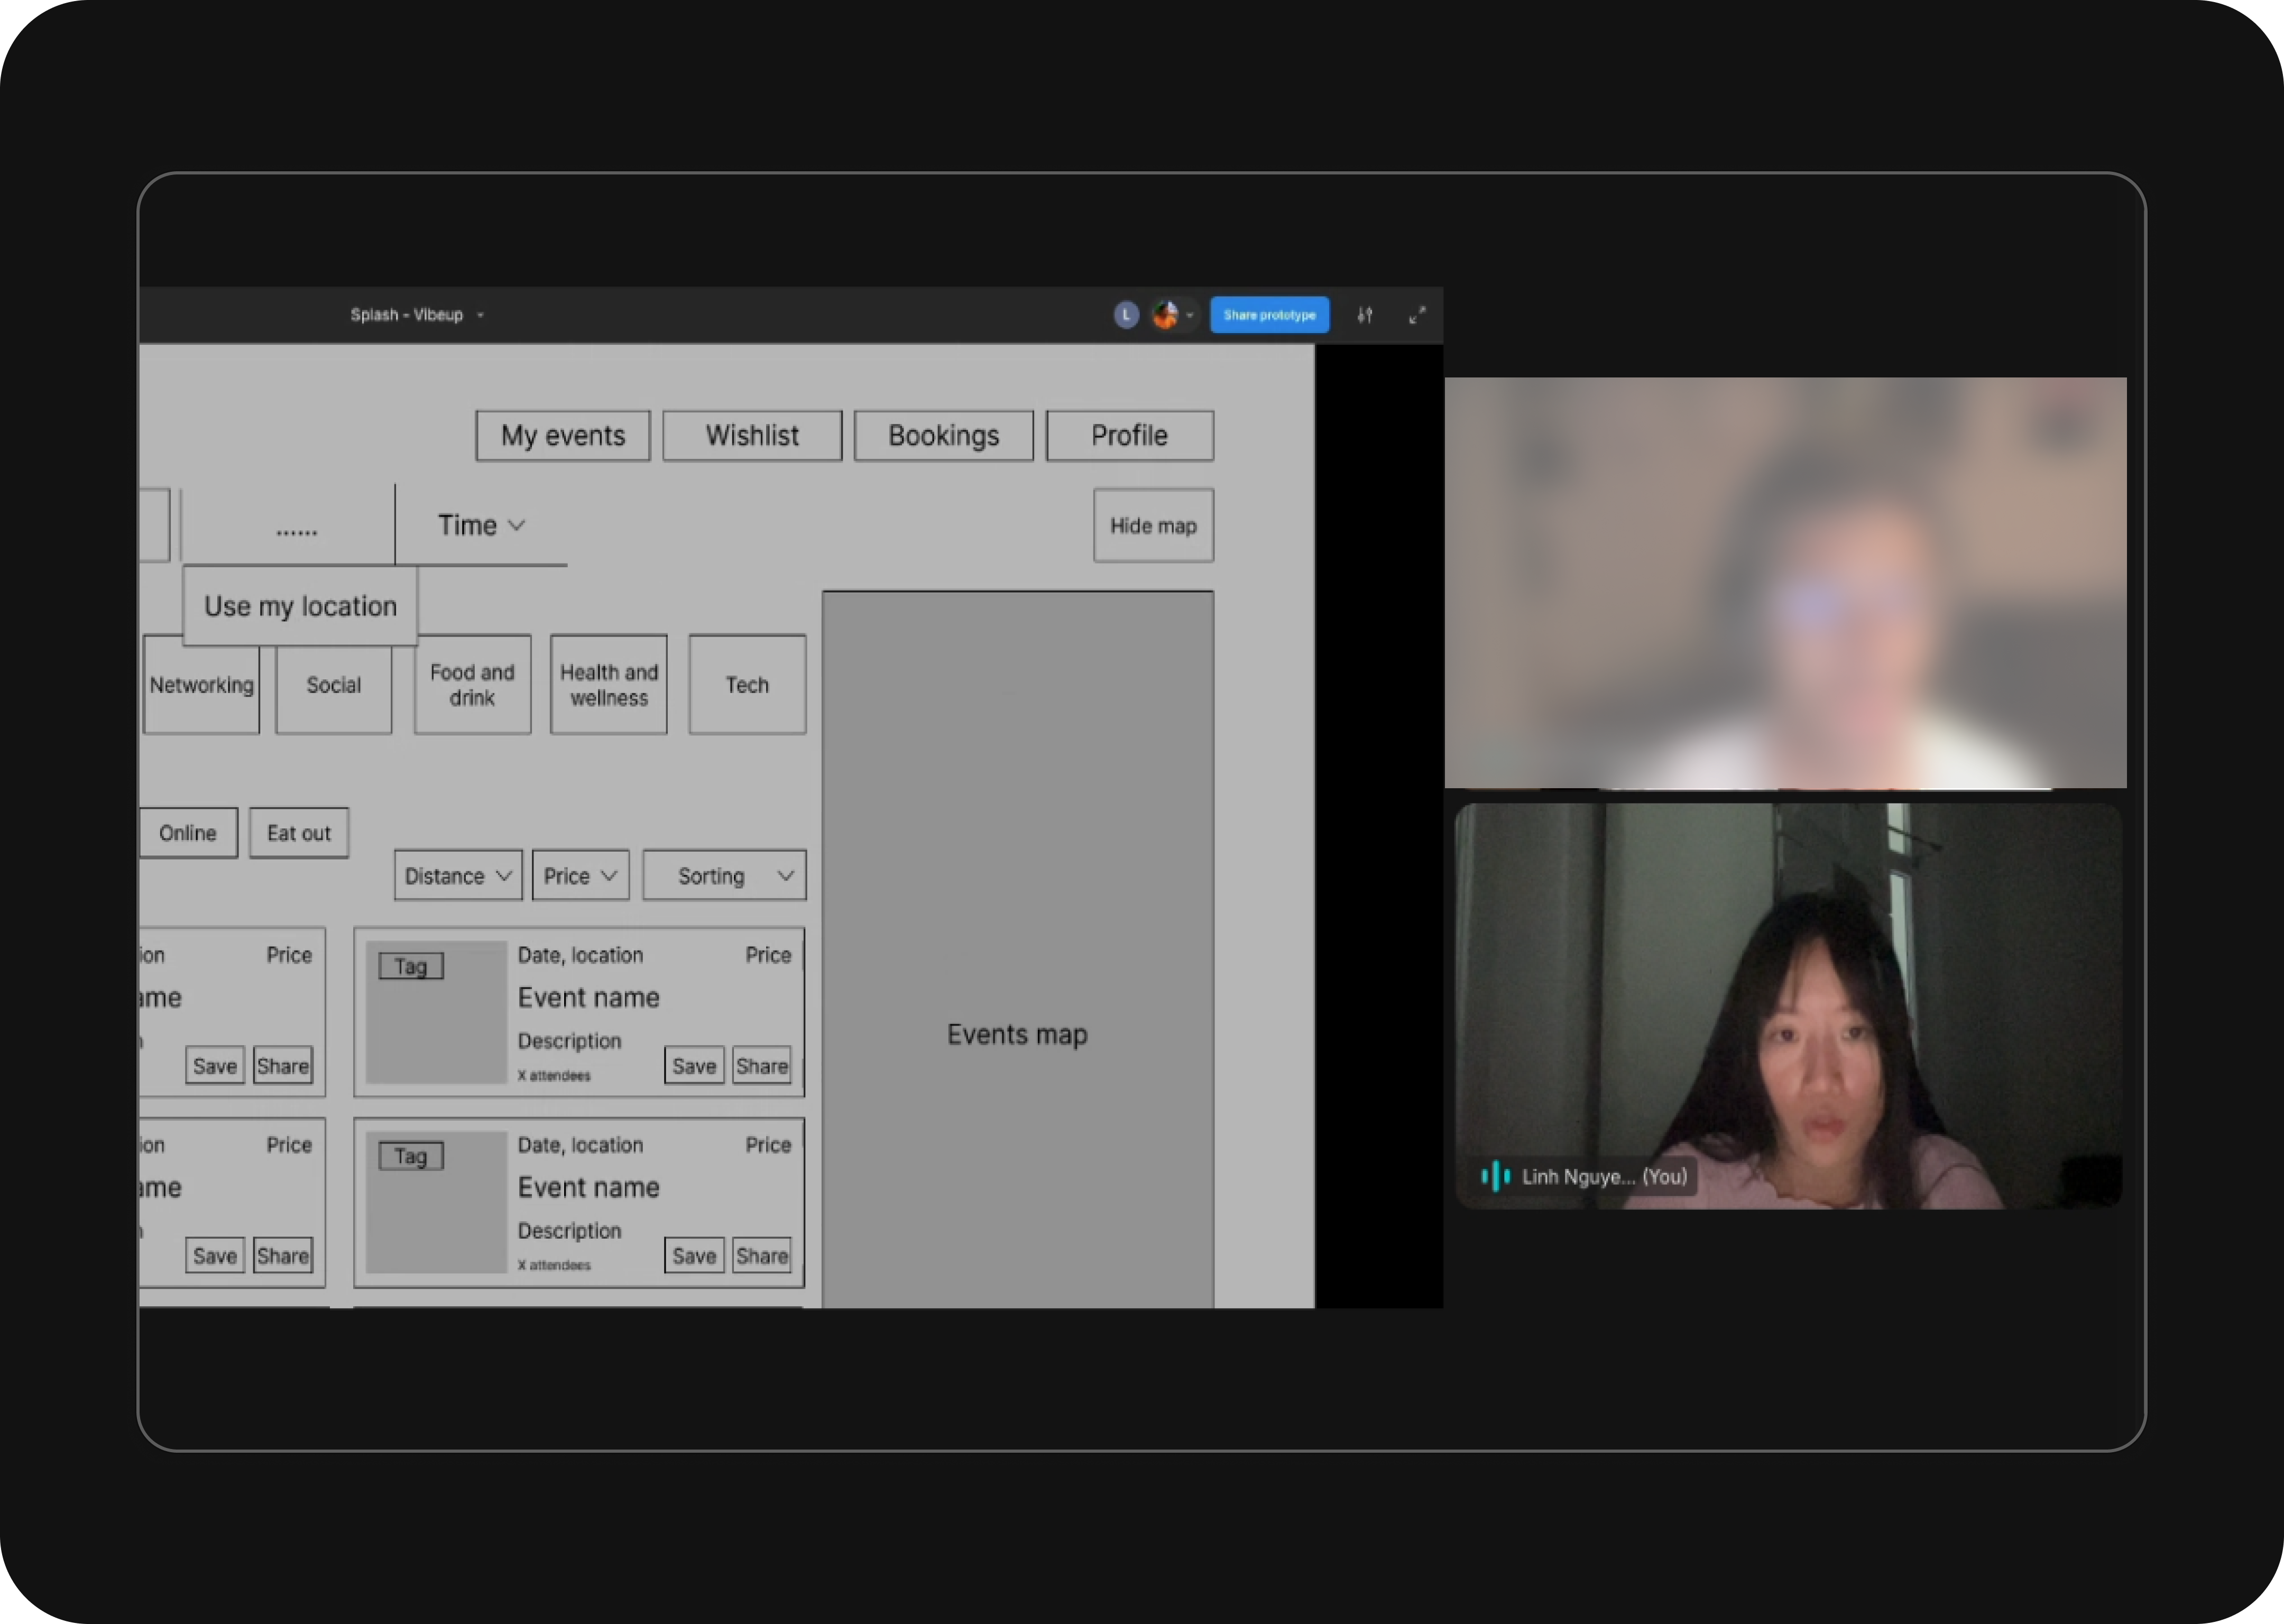Click Share on the top-left partial event card
The height and width of the screenshot is (1624, 2284).
[283, 1066]
